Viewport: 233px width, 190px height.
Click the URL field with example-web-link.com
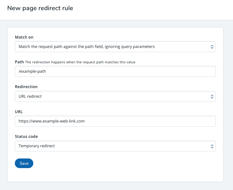[115, 121]
